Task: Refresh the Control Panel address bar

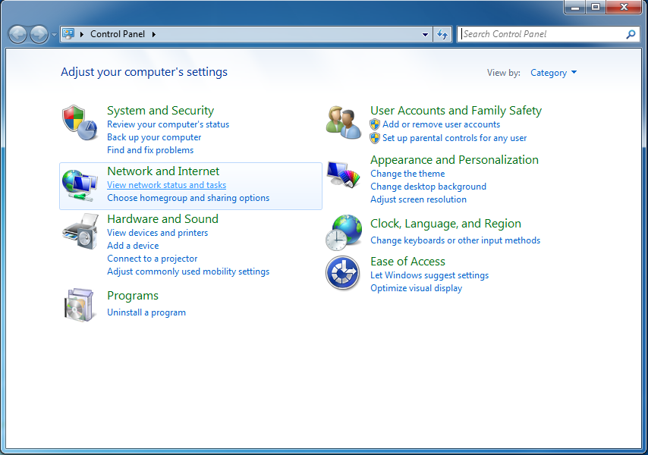Action: pyautogui.click(x=443, y=34)
